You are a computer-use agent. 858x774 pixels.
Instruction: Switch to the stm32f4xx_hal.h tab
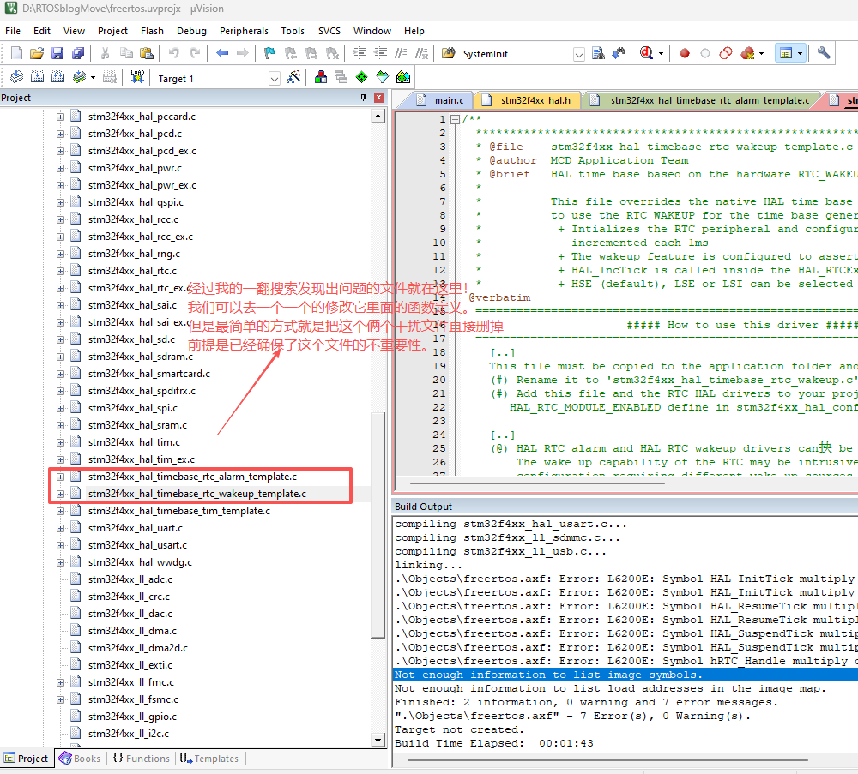534,100
